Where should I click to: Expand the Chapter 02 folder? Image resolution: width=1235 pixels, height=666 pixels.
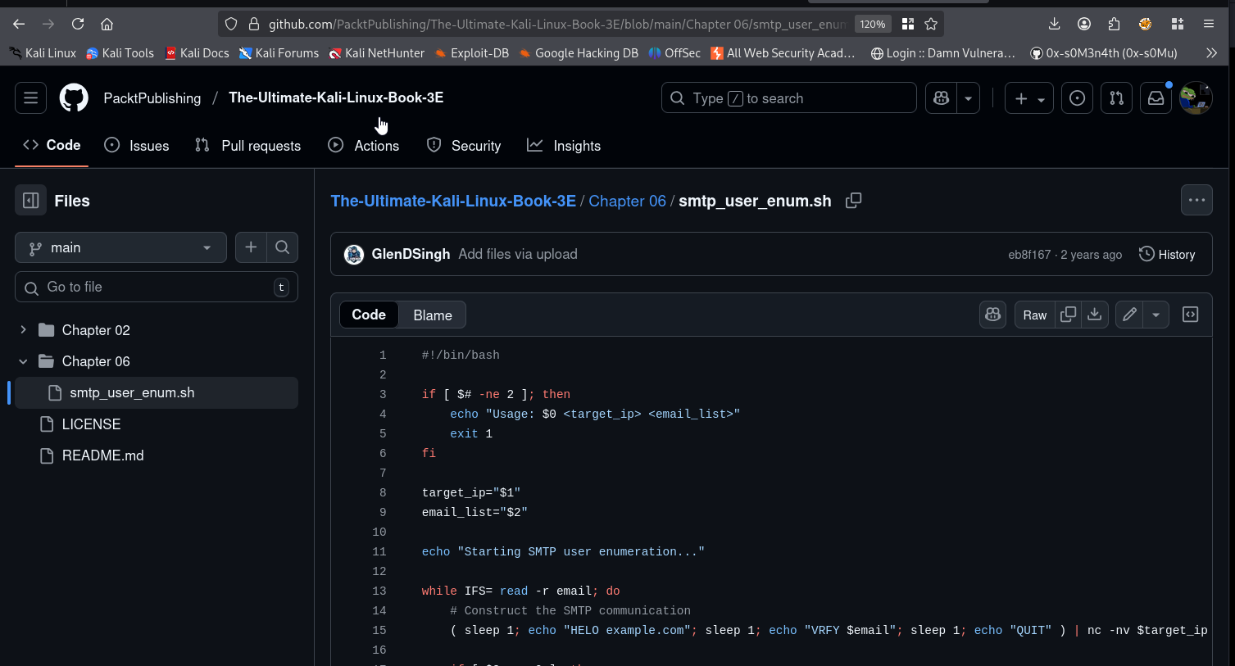coord(23,330)
